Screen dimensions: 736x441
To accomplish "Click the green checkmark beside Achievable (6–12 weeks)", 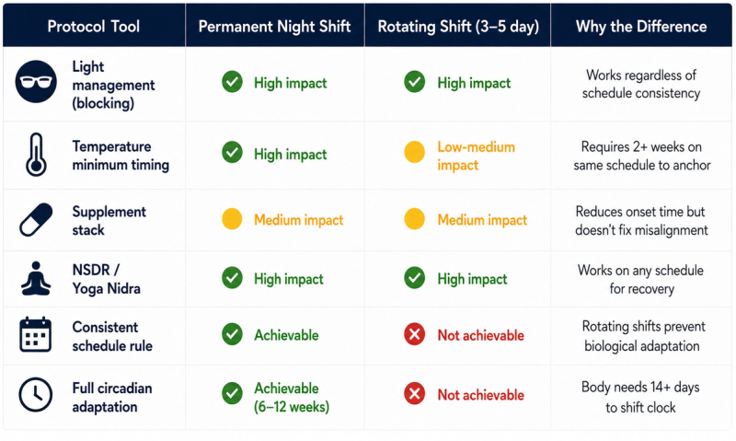I will [233, 393].
